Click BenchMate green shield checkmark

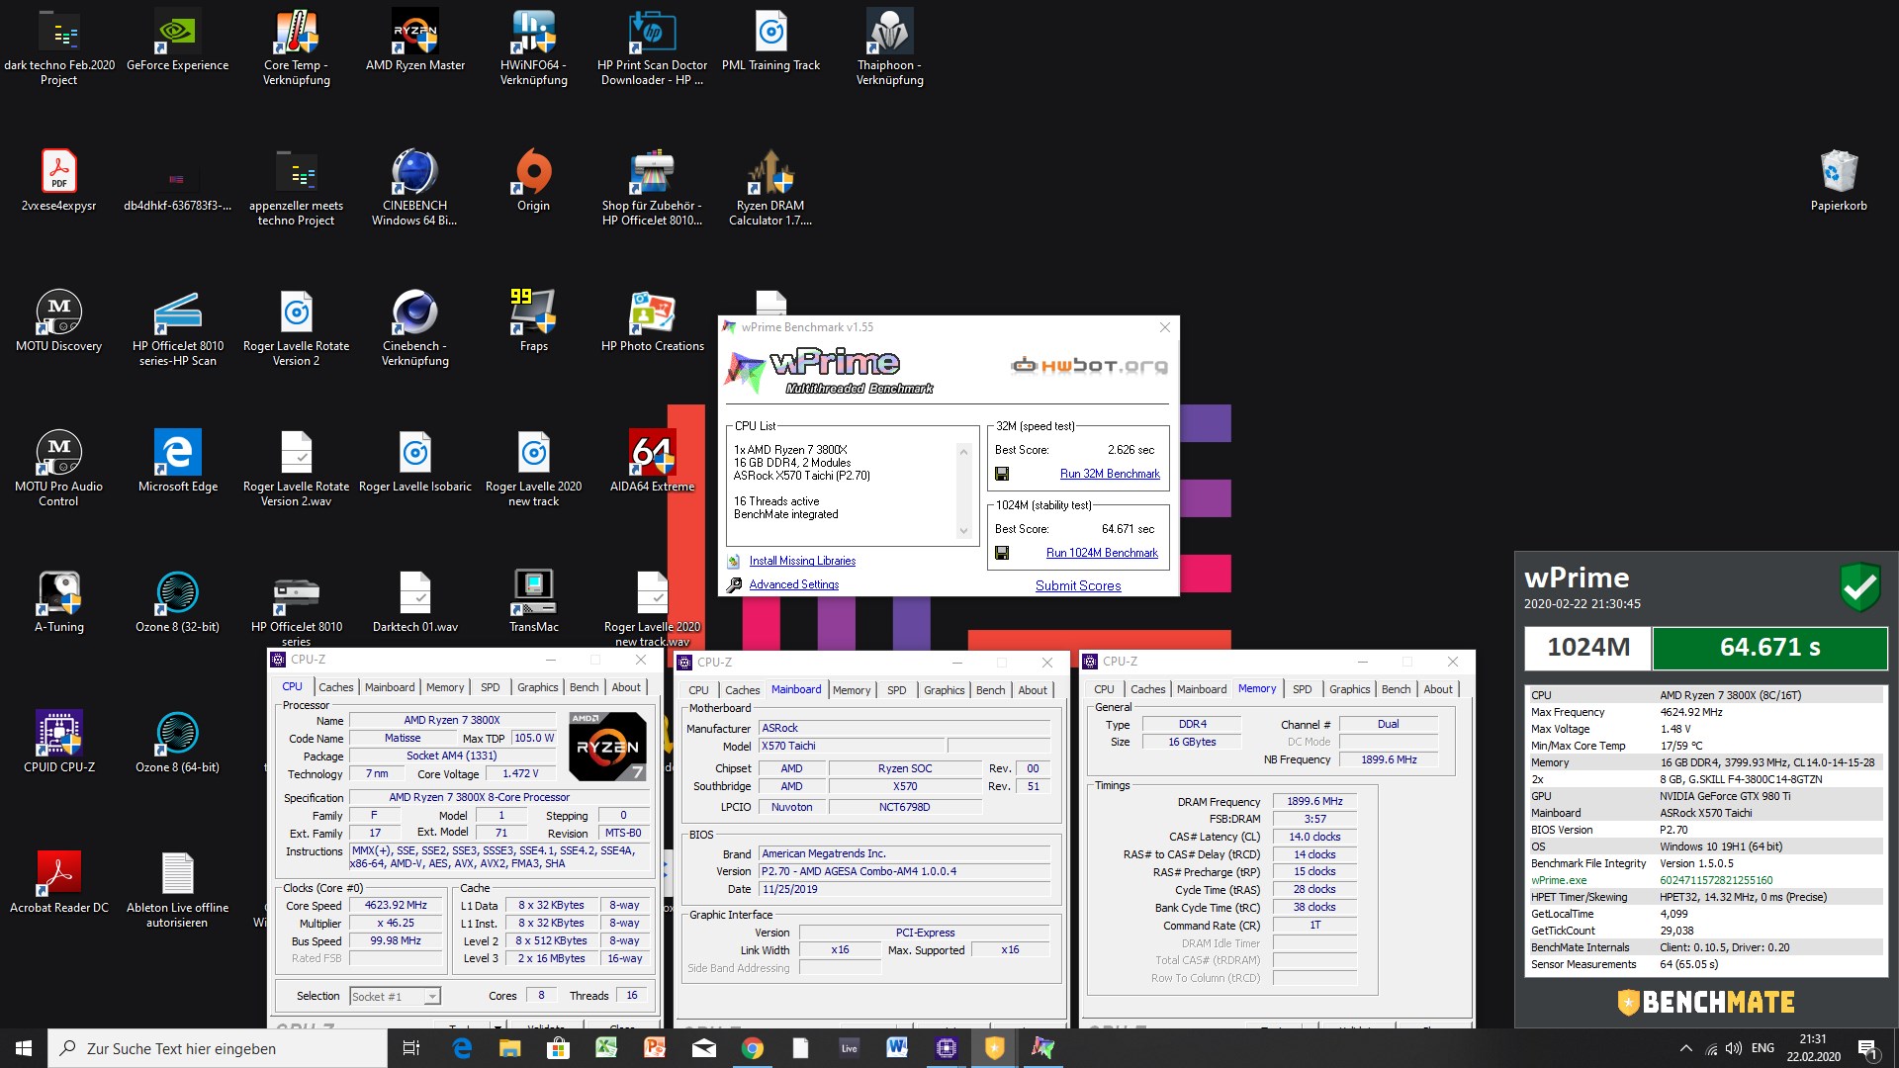coord(1860,587)
